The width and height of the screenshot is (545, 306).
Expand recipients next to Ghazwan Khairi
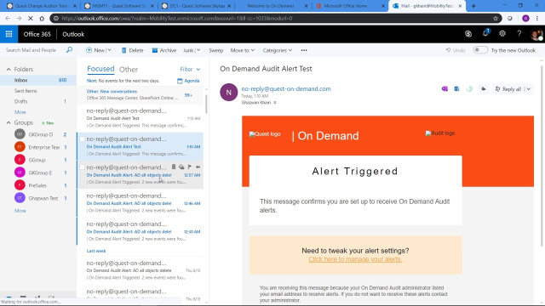click(275, 103)
